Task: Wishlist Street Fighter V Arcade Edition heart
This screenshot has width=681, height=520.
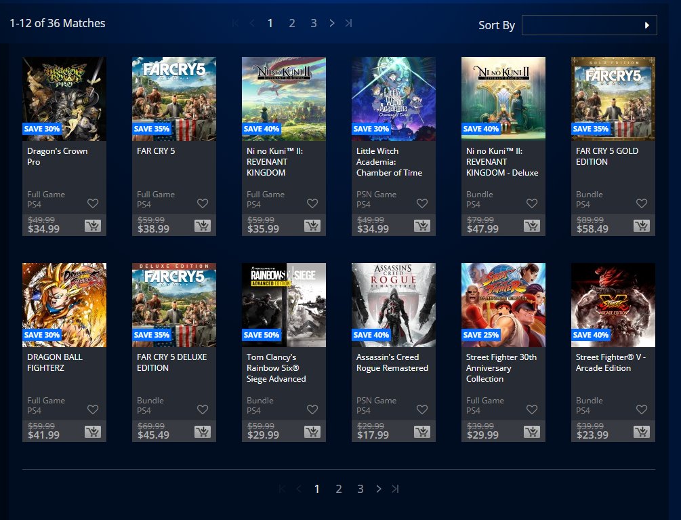Action: [642, 409]
